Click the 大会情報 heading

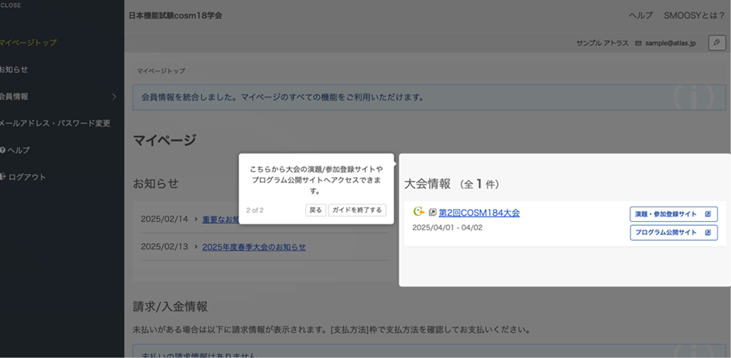point(427,184)
